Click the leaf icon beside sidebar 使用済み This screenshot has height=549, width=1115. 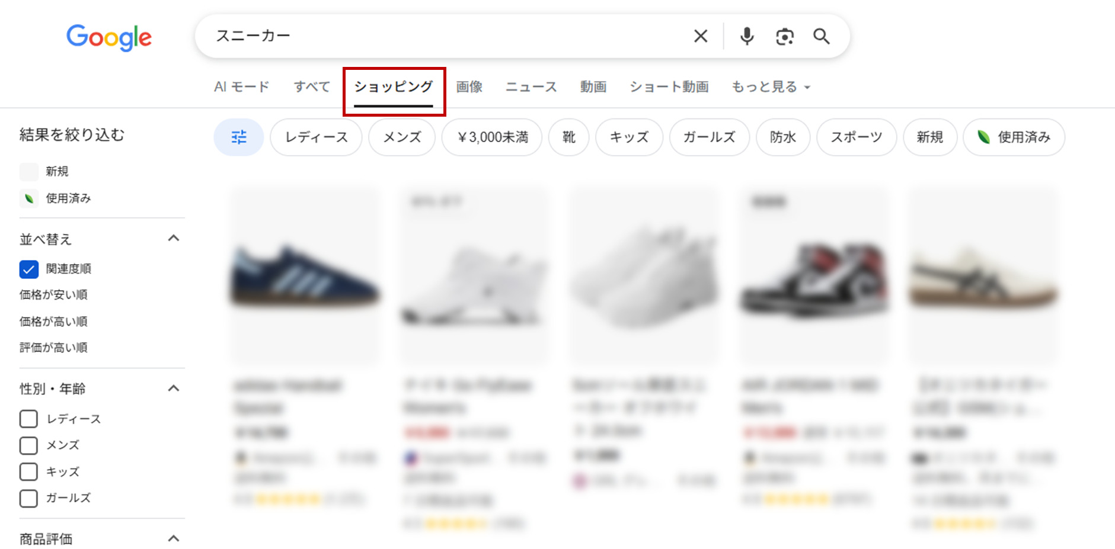(x=29, y=198)
